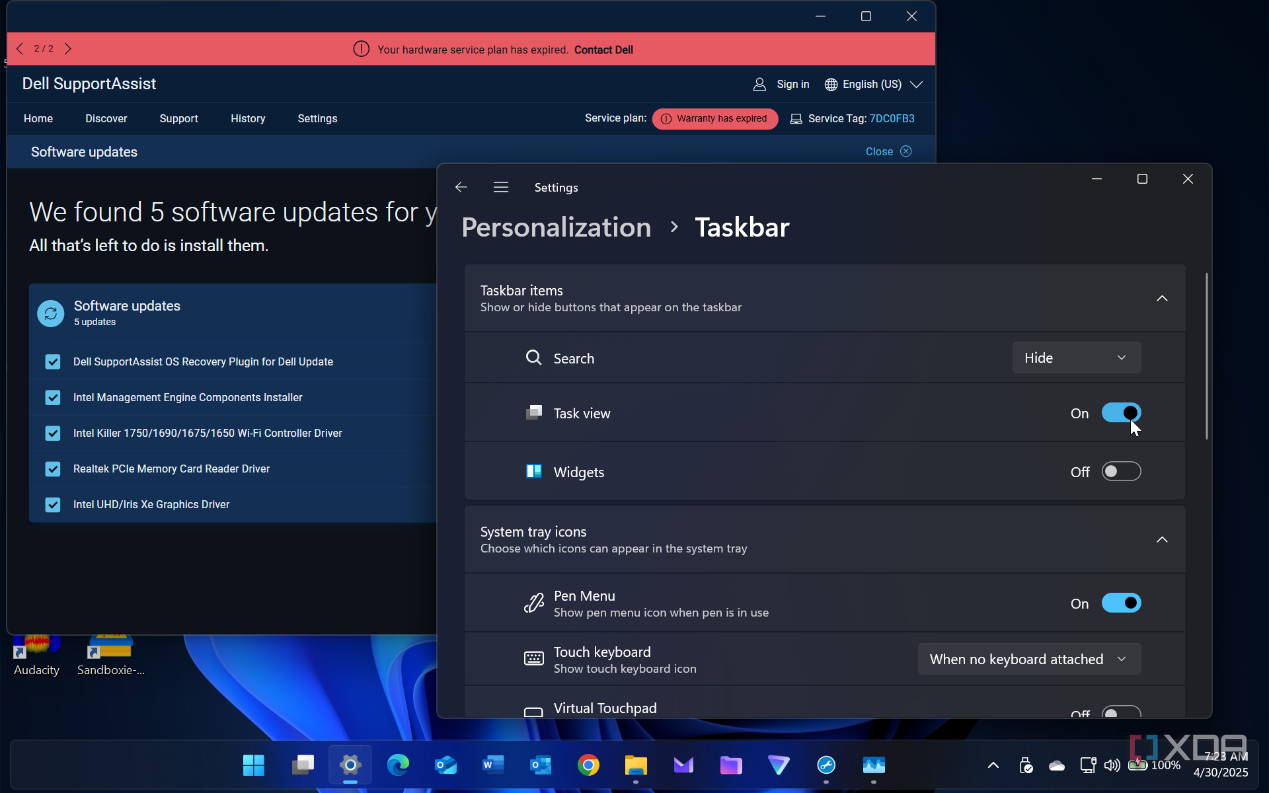Viewport: 1269px width, 793px height.
Task: Click the Settings gear taskbar icon
Action: [350, 765]
